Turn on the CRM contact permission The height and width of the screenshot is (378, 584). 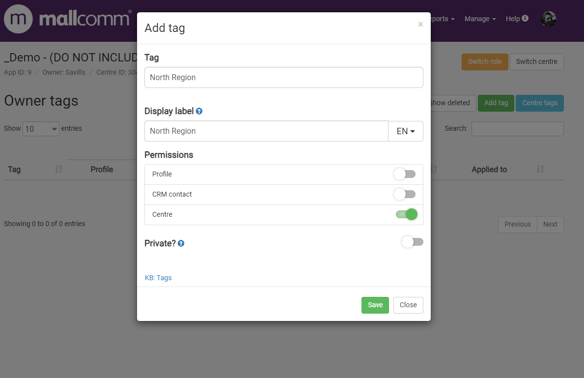pos(405,194)
